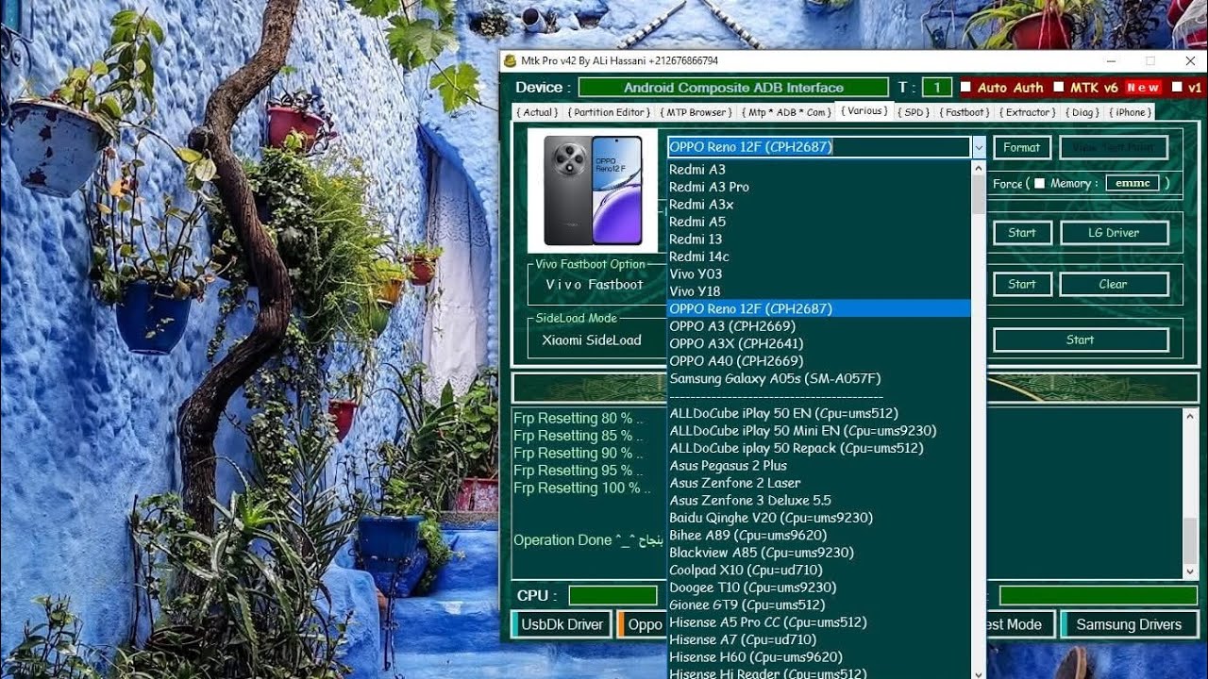Click the Mtk Pro app icon in title bar

click(x=510, y=60)
